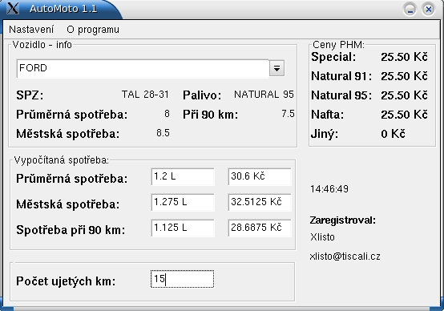The height and width of the screenshot is (311, 444).
Task: Select the Jiný price 0 Kč
Action: (x=393, y=134)
